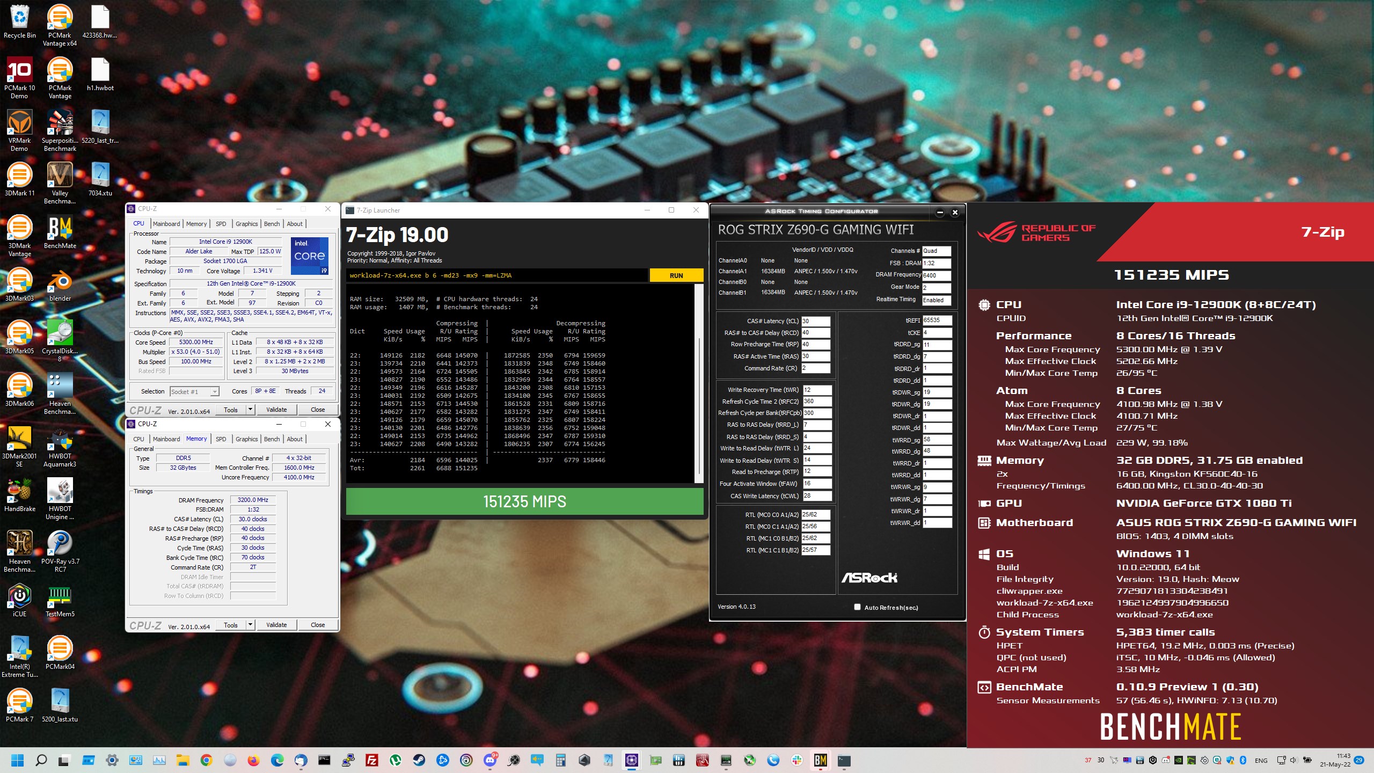Expand Tools dropdown arrow in lower CPU-Z

coord(250,625)
